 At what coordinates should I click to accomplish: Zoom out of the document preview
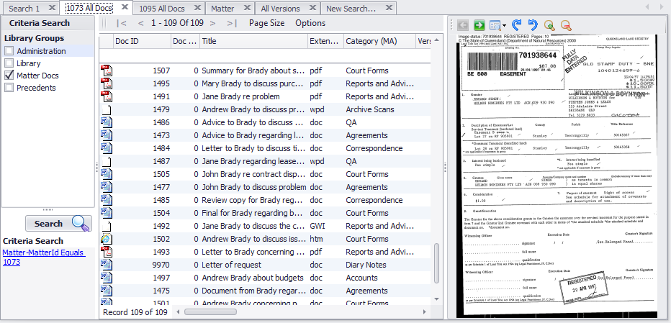point(566,25)
